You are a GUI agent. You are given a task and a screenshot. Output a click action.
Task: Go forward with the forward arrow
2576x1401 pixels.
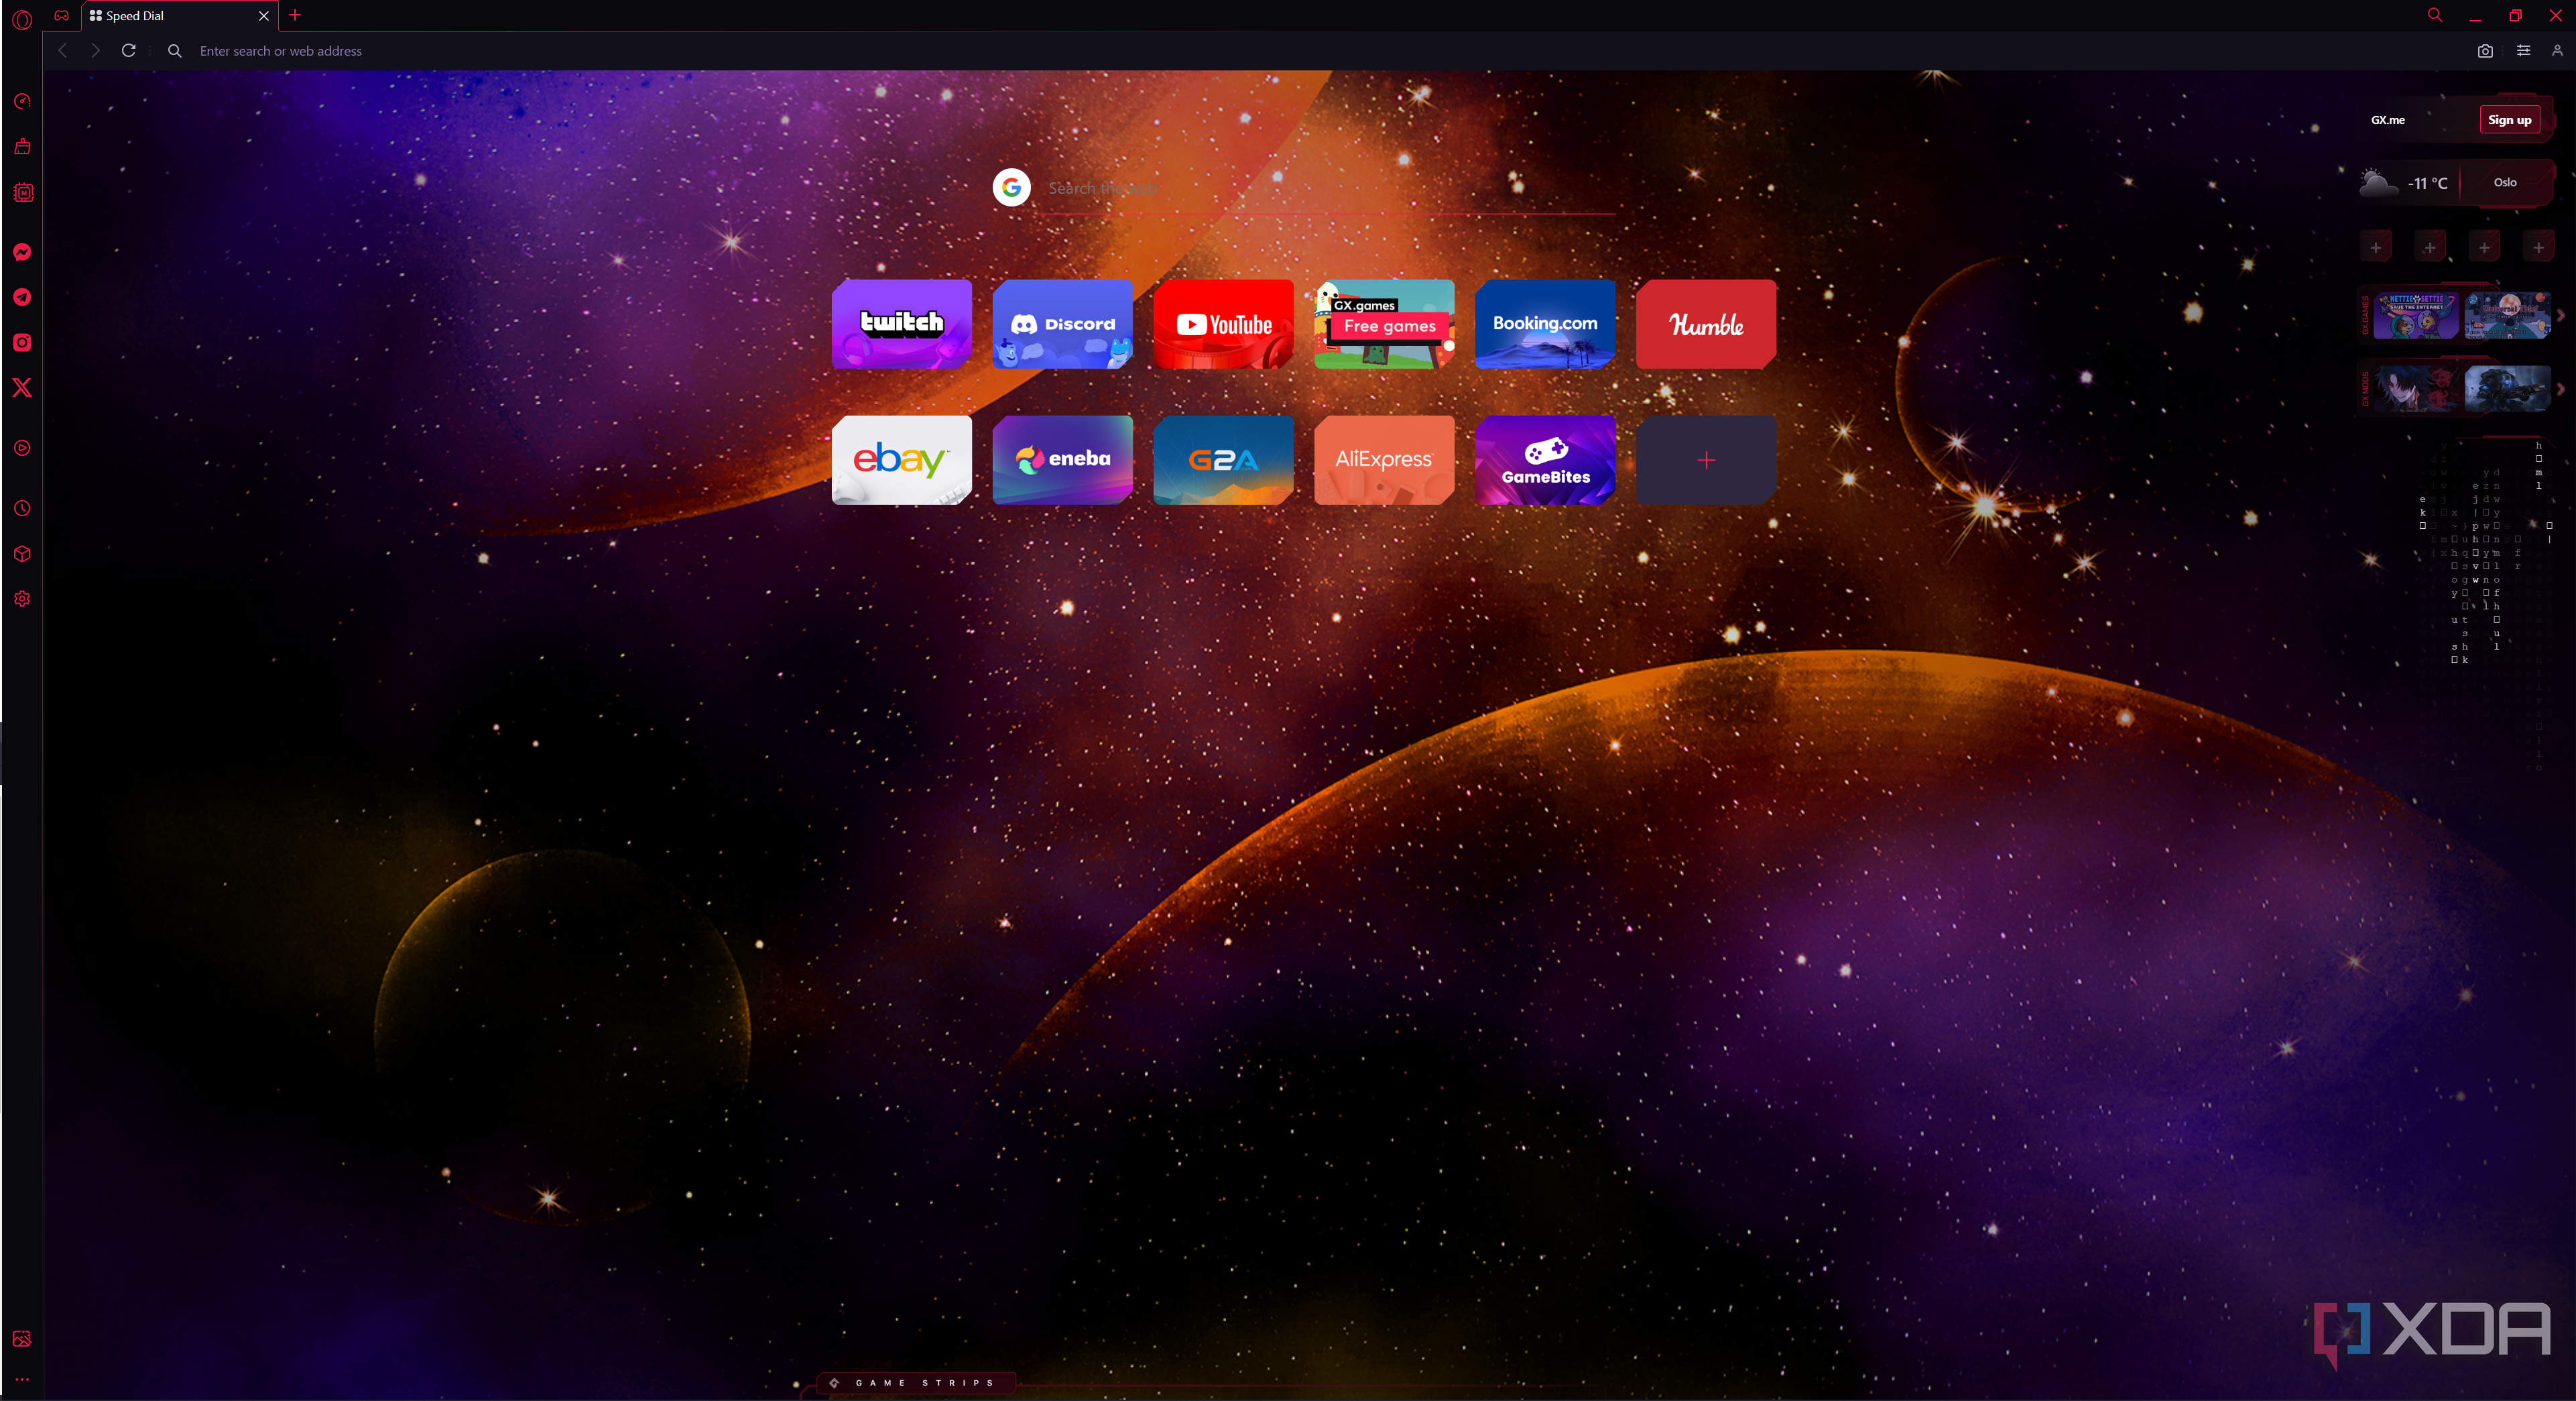(x=95, y=50)
